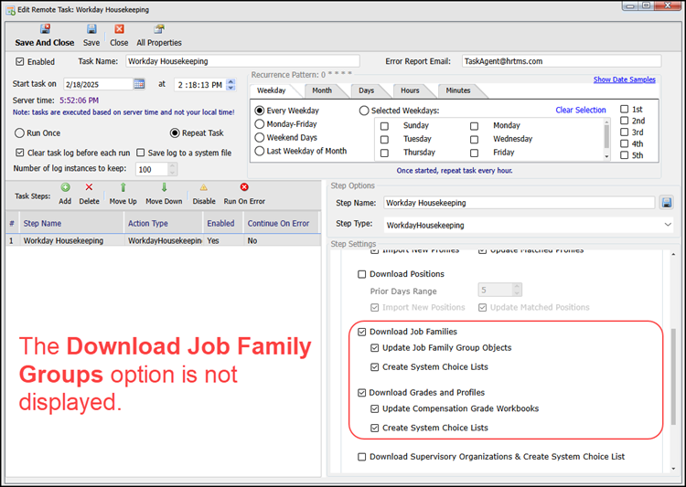Click the start task date field
This screenshot has width=686, height=487.
click(99, 84)
